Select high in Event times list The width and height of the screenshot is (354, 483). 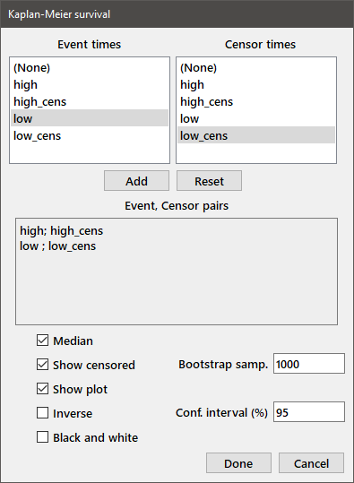point(90,85)
